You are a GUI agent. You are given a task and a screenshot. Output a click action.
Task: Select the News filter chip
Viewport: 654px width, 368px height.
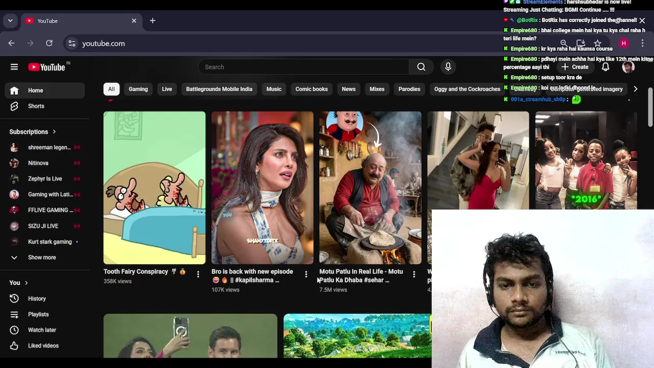pos(348,89)
